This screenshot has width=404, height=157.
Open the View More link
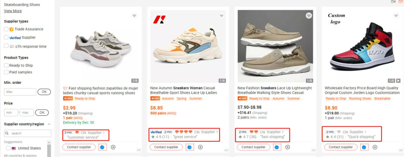pos(13,11)
